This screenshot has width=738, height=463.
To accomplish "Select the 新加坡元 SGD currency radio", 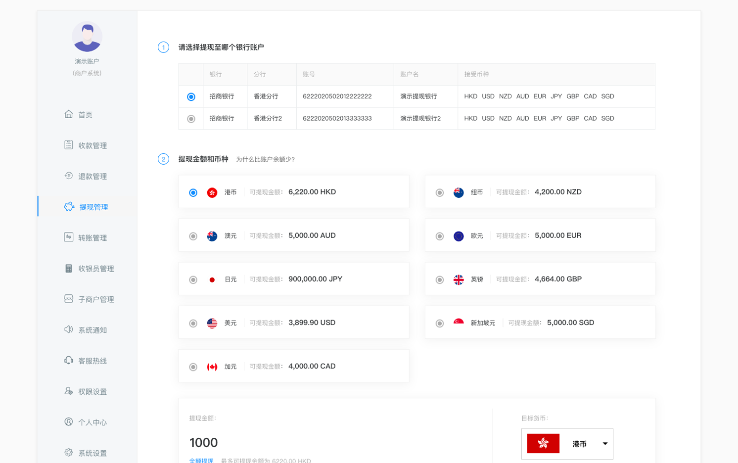I will pyautogui.click(x=440, y=323).
